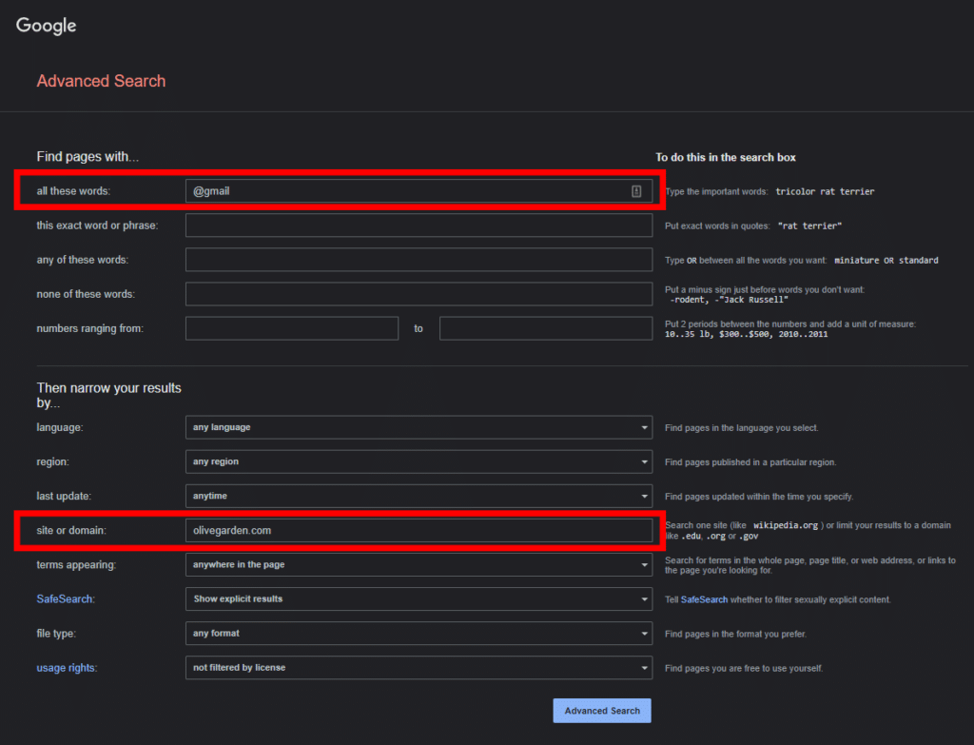Click the 'all these words:' label
The height and width of the screenshot is (745, 974).
coord(73,190)
